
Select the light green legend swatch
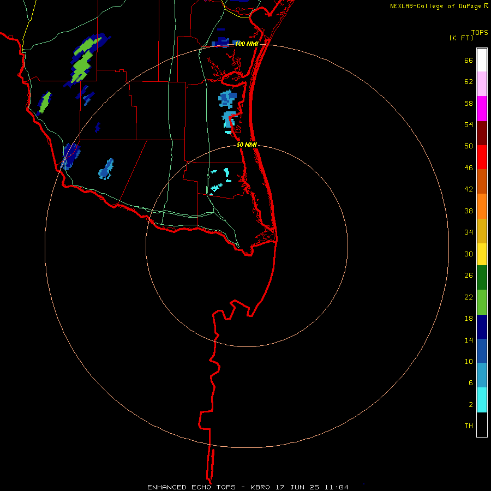click(x=482, y=302)
